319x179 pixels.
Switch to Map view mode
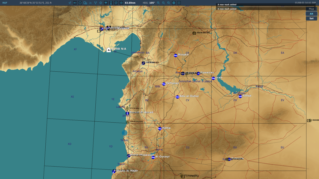(x=311, y=9)
